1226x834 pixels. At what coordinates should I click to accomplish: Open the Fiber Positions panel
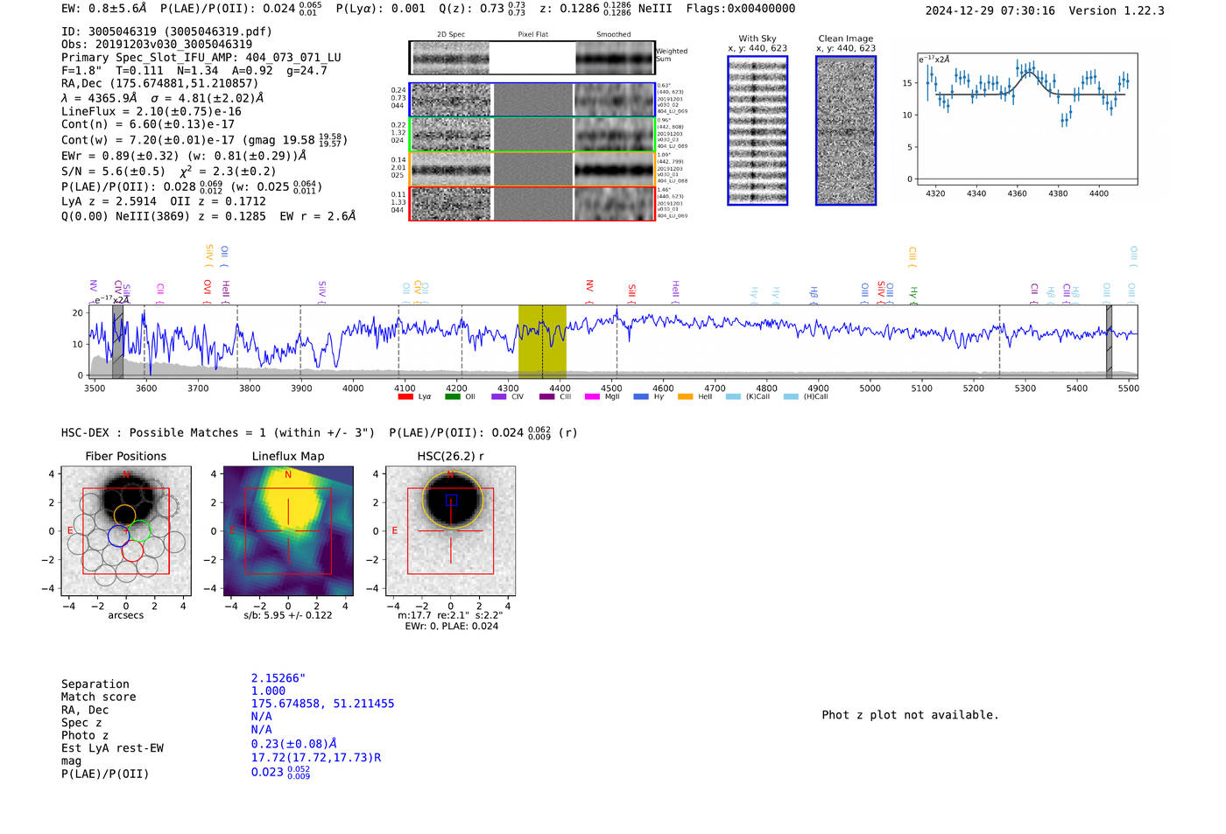click(126, 531)
